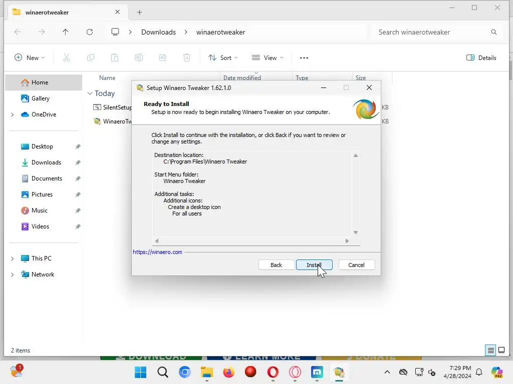Launch Firefox from taskbar
The width and height of the screenshot is (513, 384).
pos(228,372)
